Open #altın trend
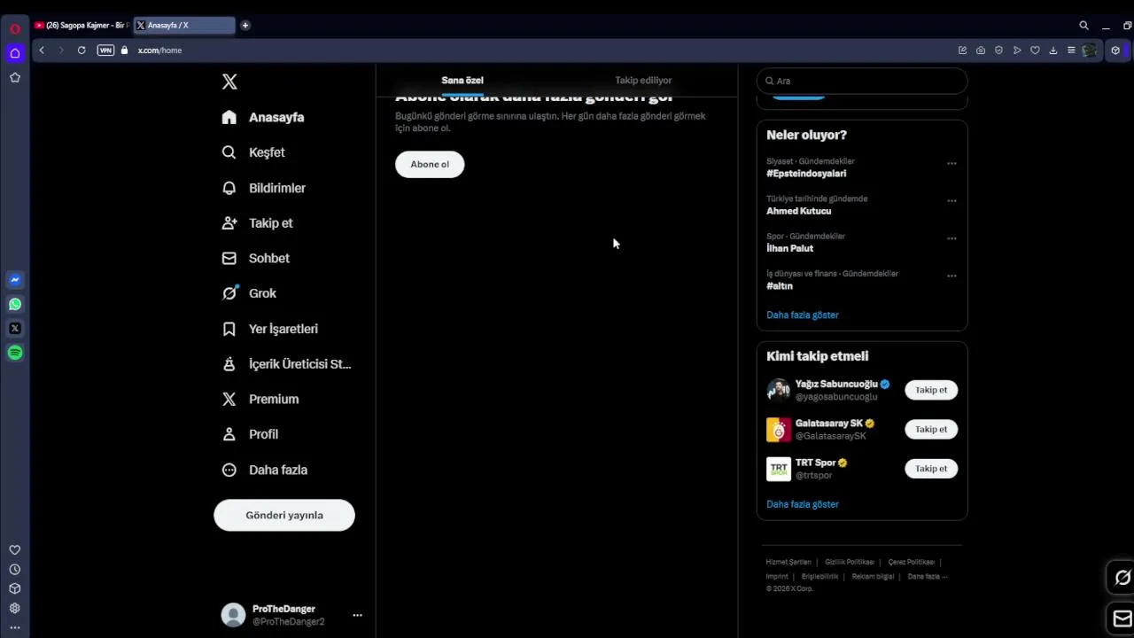1134x638 pixels. click(x=780, y=286)
